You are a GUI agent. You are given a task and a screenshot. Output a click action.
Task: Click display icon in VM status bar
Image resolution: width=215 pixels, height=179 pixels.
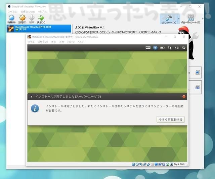click(x=156, y=164)
